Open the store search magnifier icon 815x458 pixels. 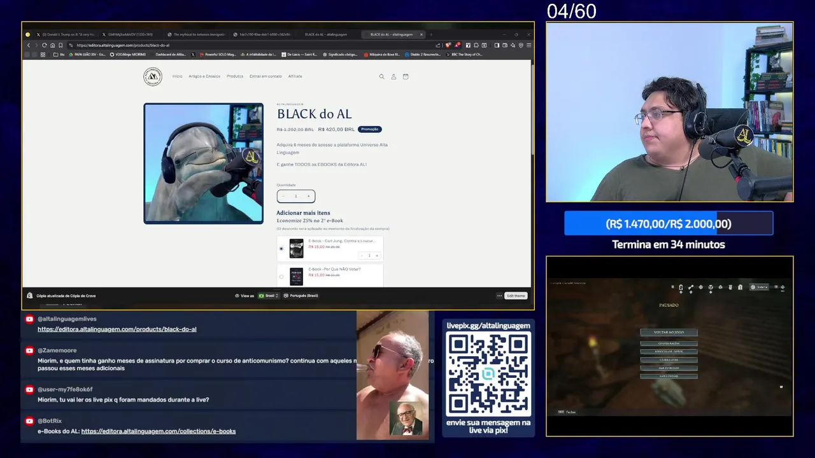[x=382, y=76]
